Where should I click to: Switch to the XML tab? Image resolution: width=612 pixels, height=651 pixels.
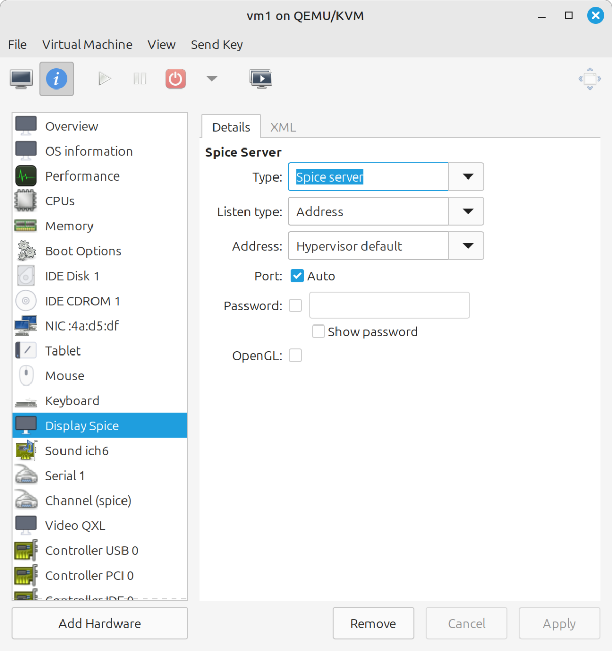tap(283, 127)
